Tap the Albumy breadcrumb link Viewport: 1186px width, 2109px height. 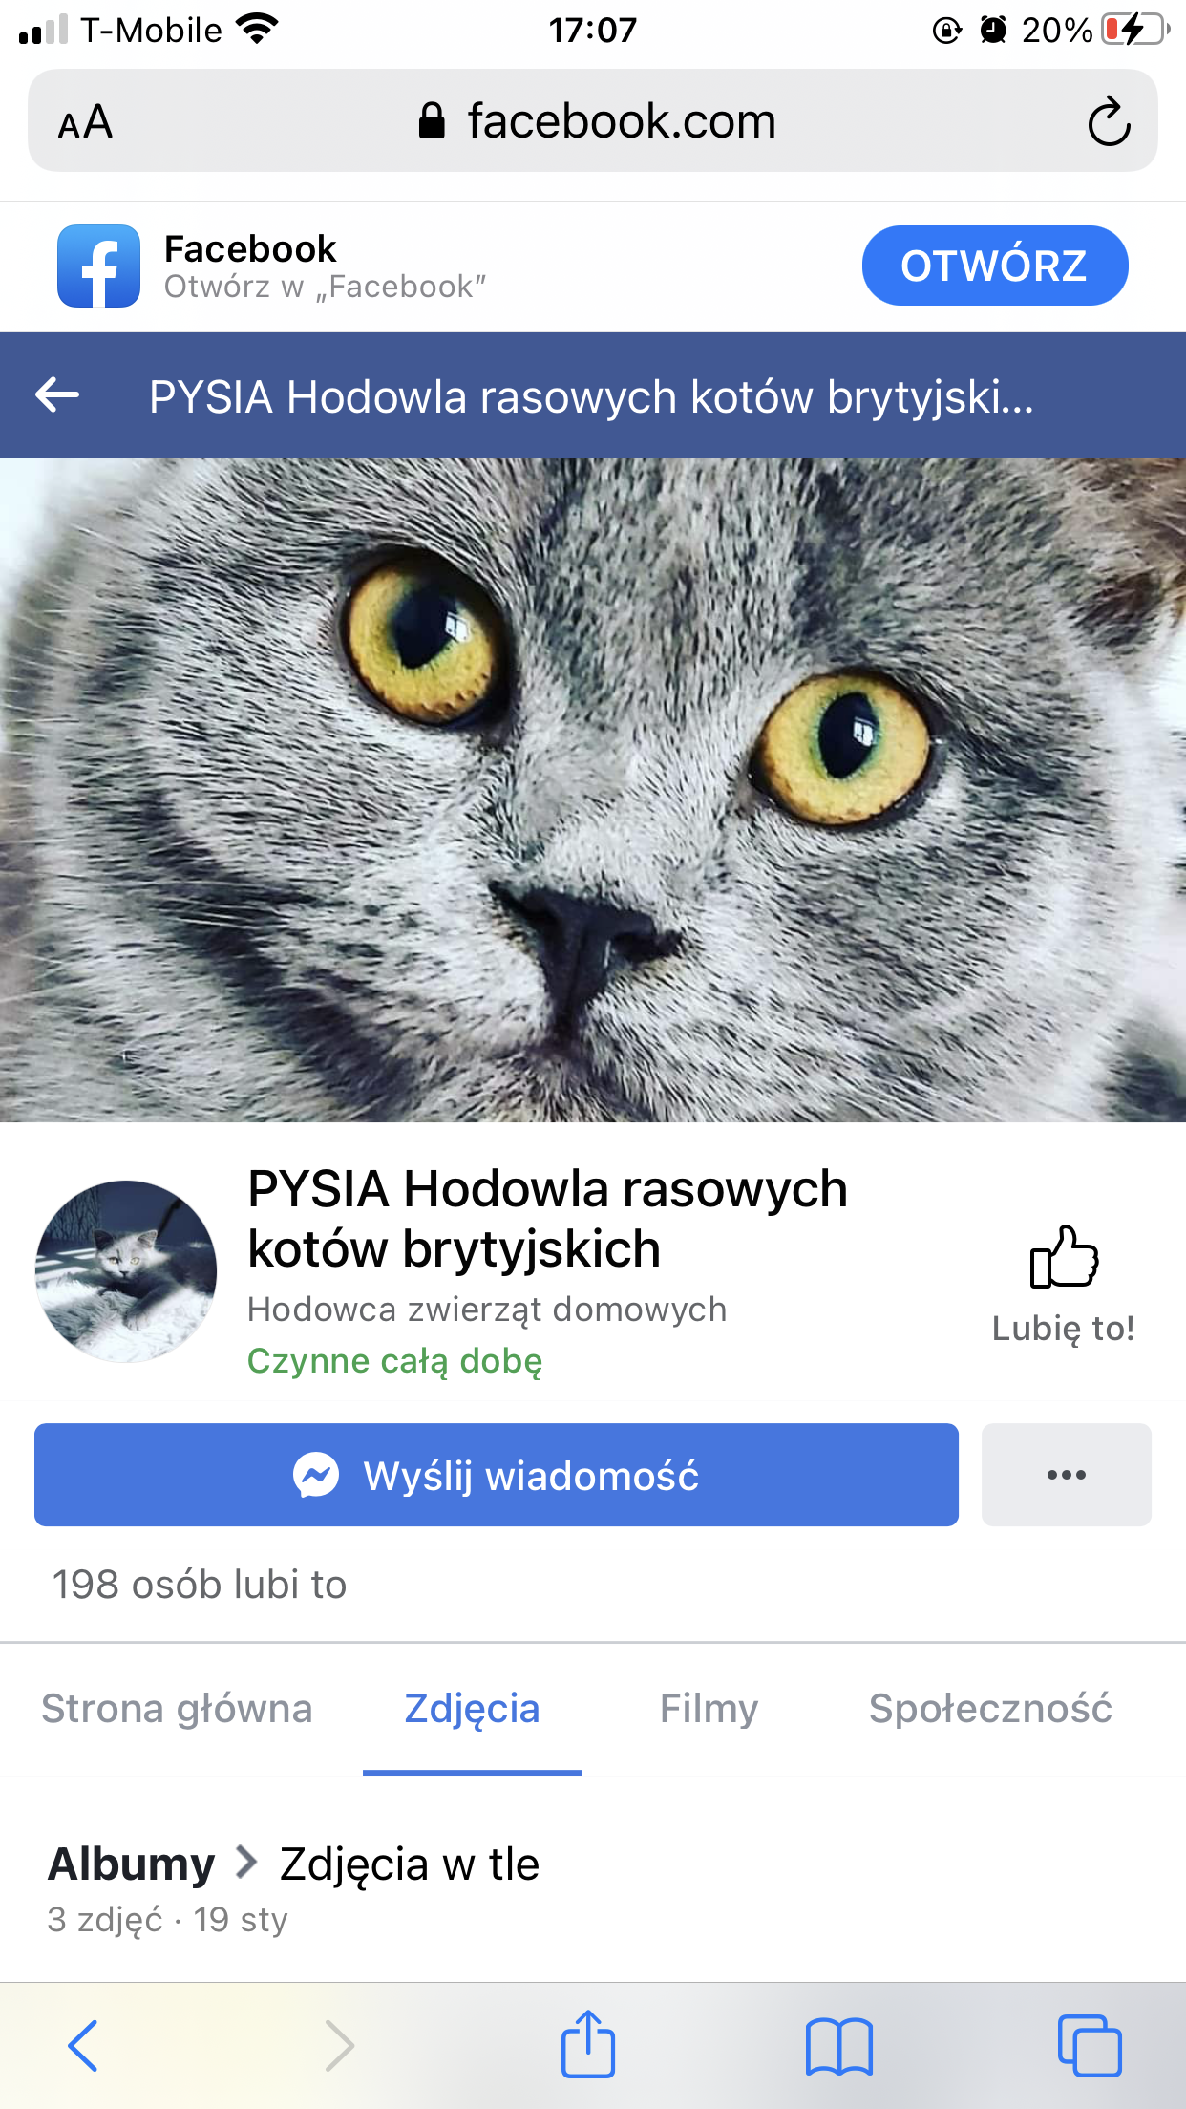pos(132,1864)
